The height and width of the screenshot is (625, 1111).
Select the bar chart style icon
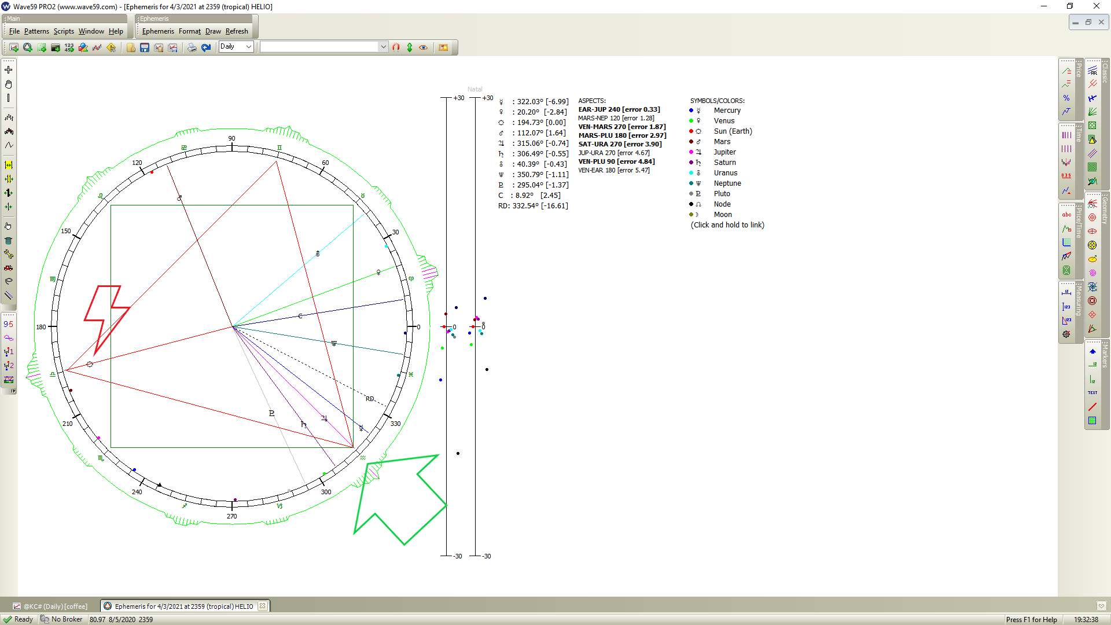(x=9, y=117)
